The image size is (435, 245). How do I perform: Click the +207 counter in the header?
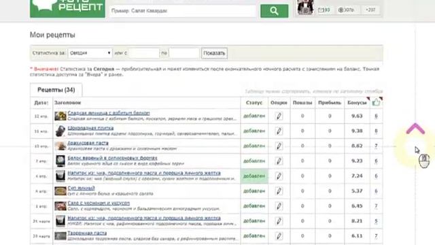pos(370,10)
